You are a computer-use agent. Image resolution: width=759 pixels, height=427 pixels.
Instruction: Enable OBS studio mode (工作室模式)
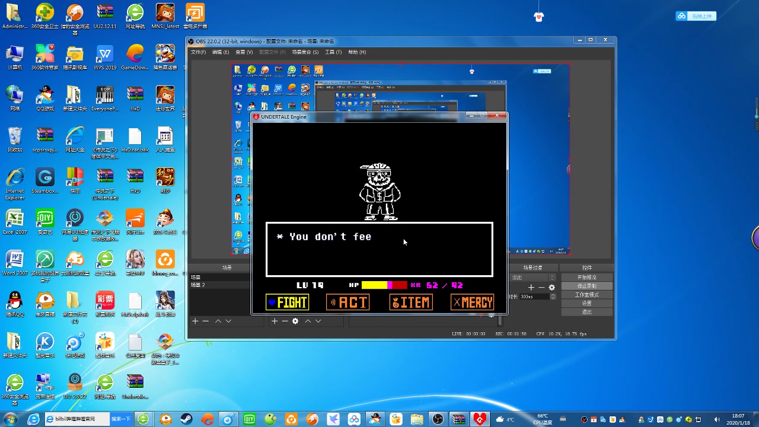[x=587, y=295]
